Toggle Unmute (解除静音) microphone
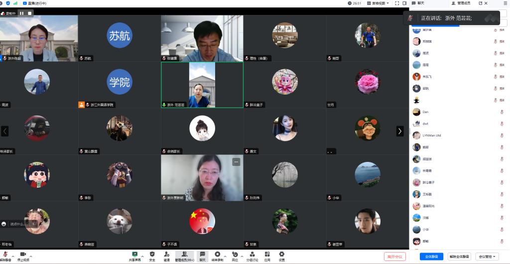This screenshot has height=264, width=510. [x=5, y=255]
